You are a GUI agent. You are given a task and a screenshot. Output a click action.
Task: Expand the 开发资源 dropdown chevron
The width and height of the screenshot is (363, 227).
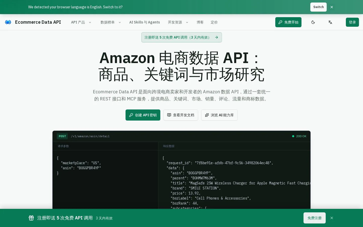point(187,22)
